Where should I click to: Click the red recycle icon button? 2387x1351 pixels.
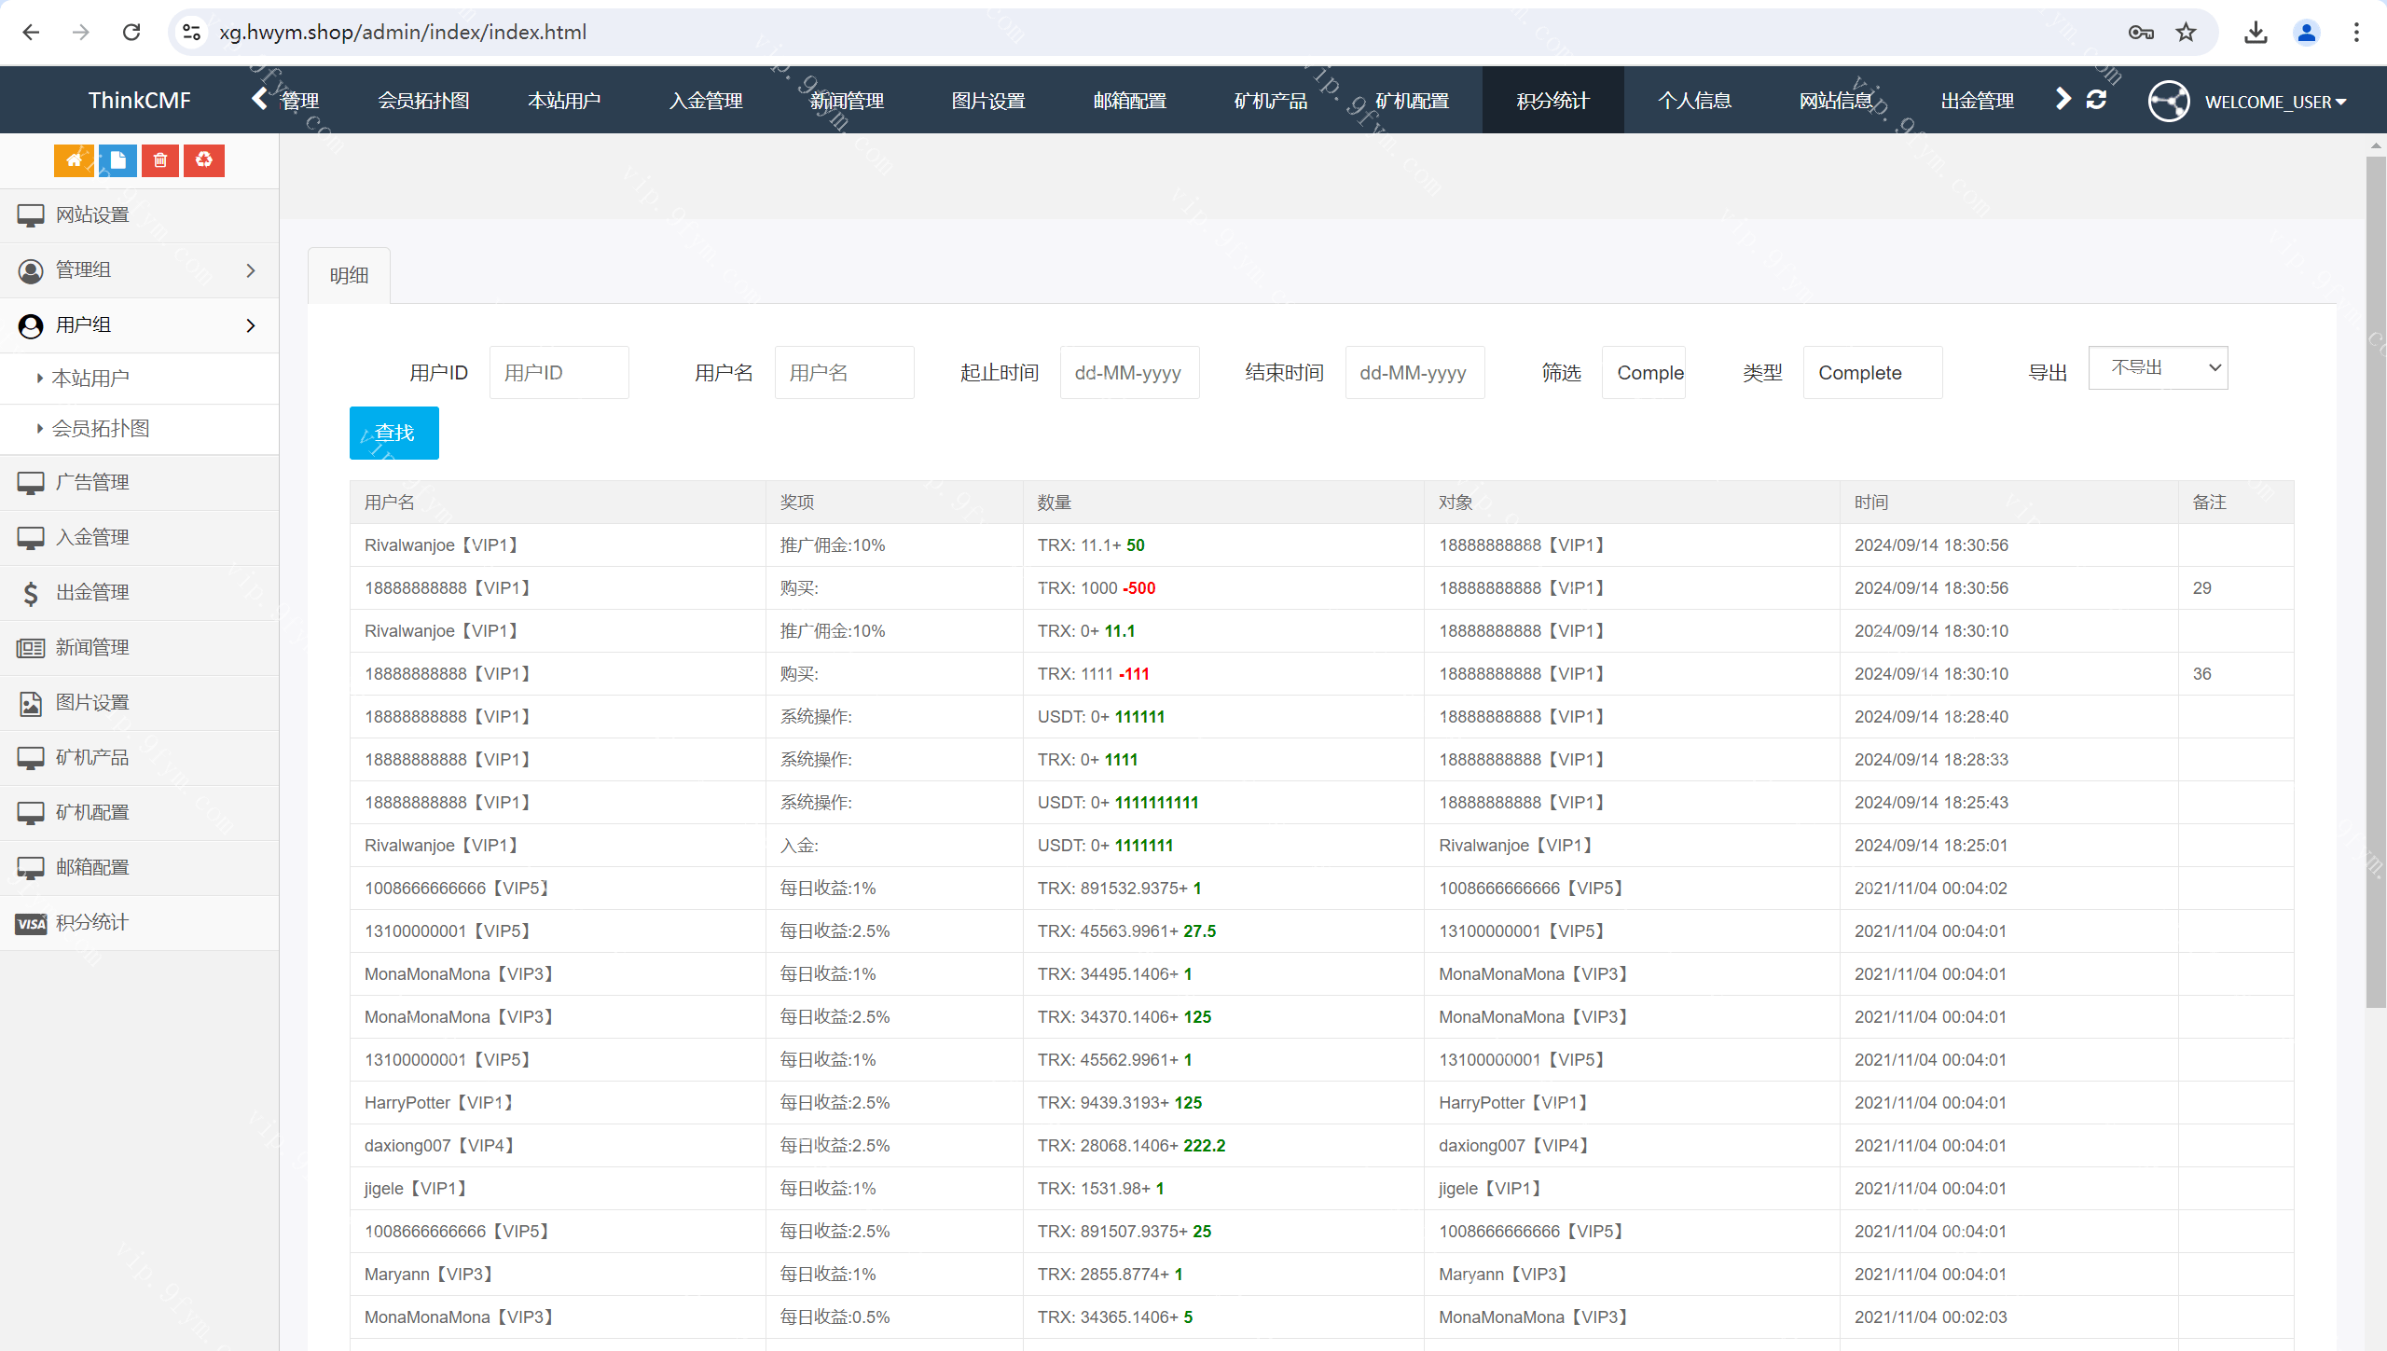tap(204, 160)
